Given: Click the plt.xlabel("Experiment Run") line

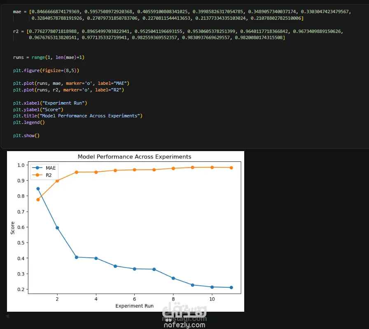Looking at the screenshot, I should (50, 103).
